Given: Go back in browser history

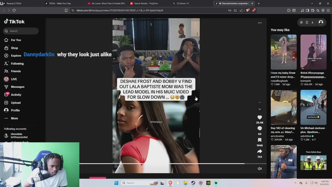Looking at the screenshot, I should (x=4, y=10).
